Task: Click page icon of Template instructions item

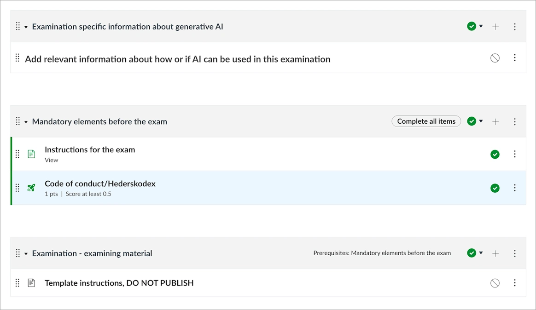Action: (31, 283)
